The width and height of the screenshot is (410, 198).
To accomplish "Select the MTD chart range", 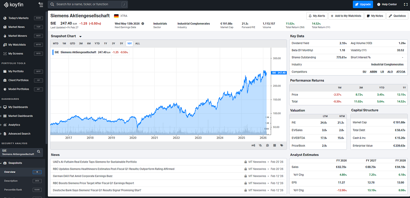I will 56,44.
